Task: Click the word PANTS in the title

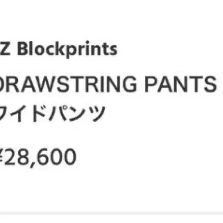Action: pyautogui.click(x=181, y=84)
